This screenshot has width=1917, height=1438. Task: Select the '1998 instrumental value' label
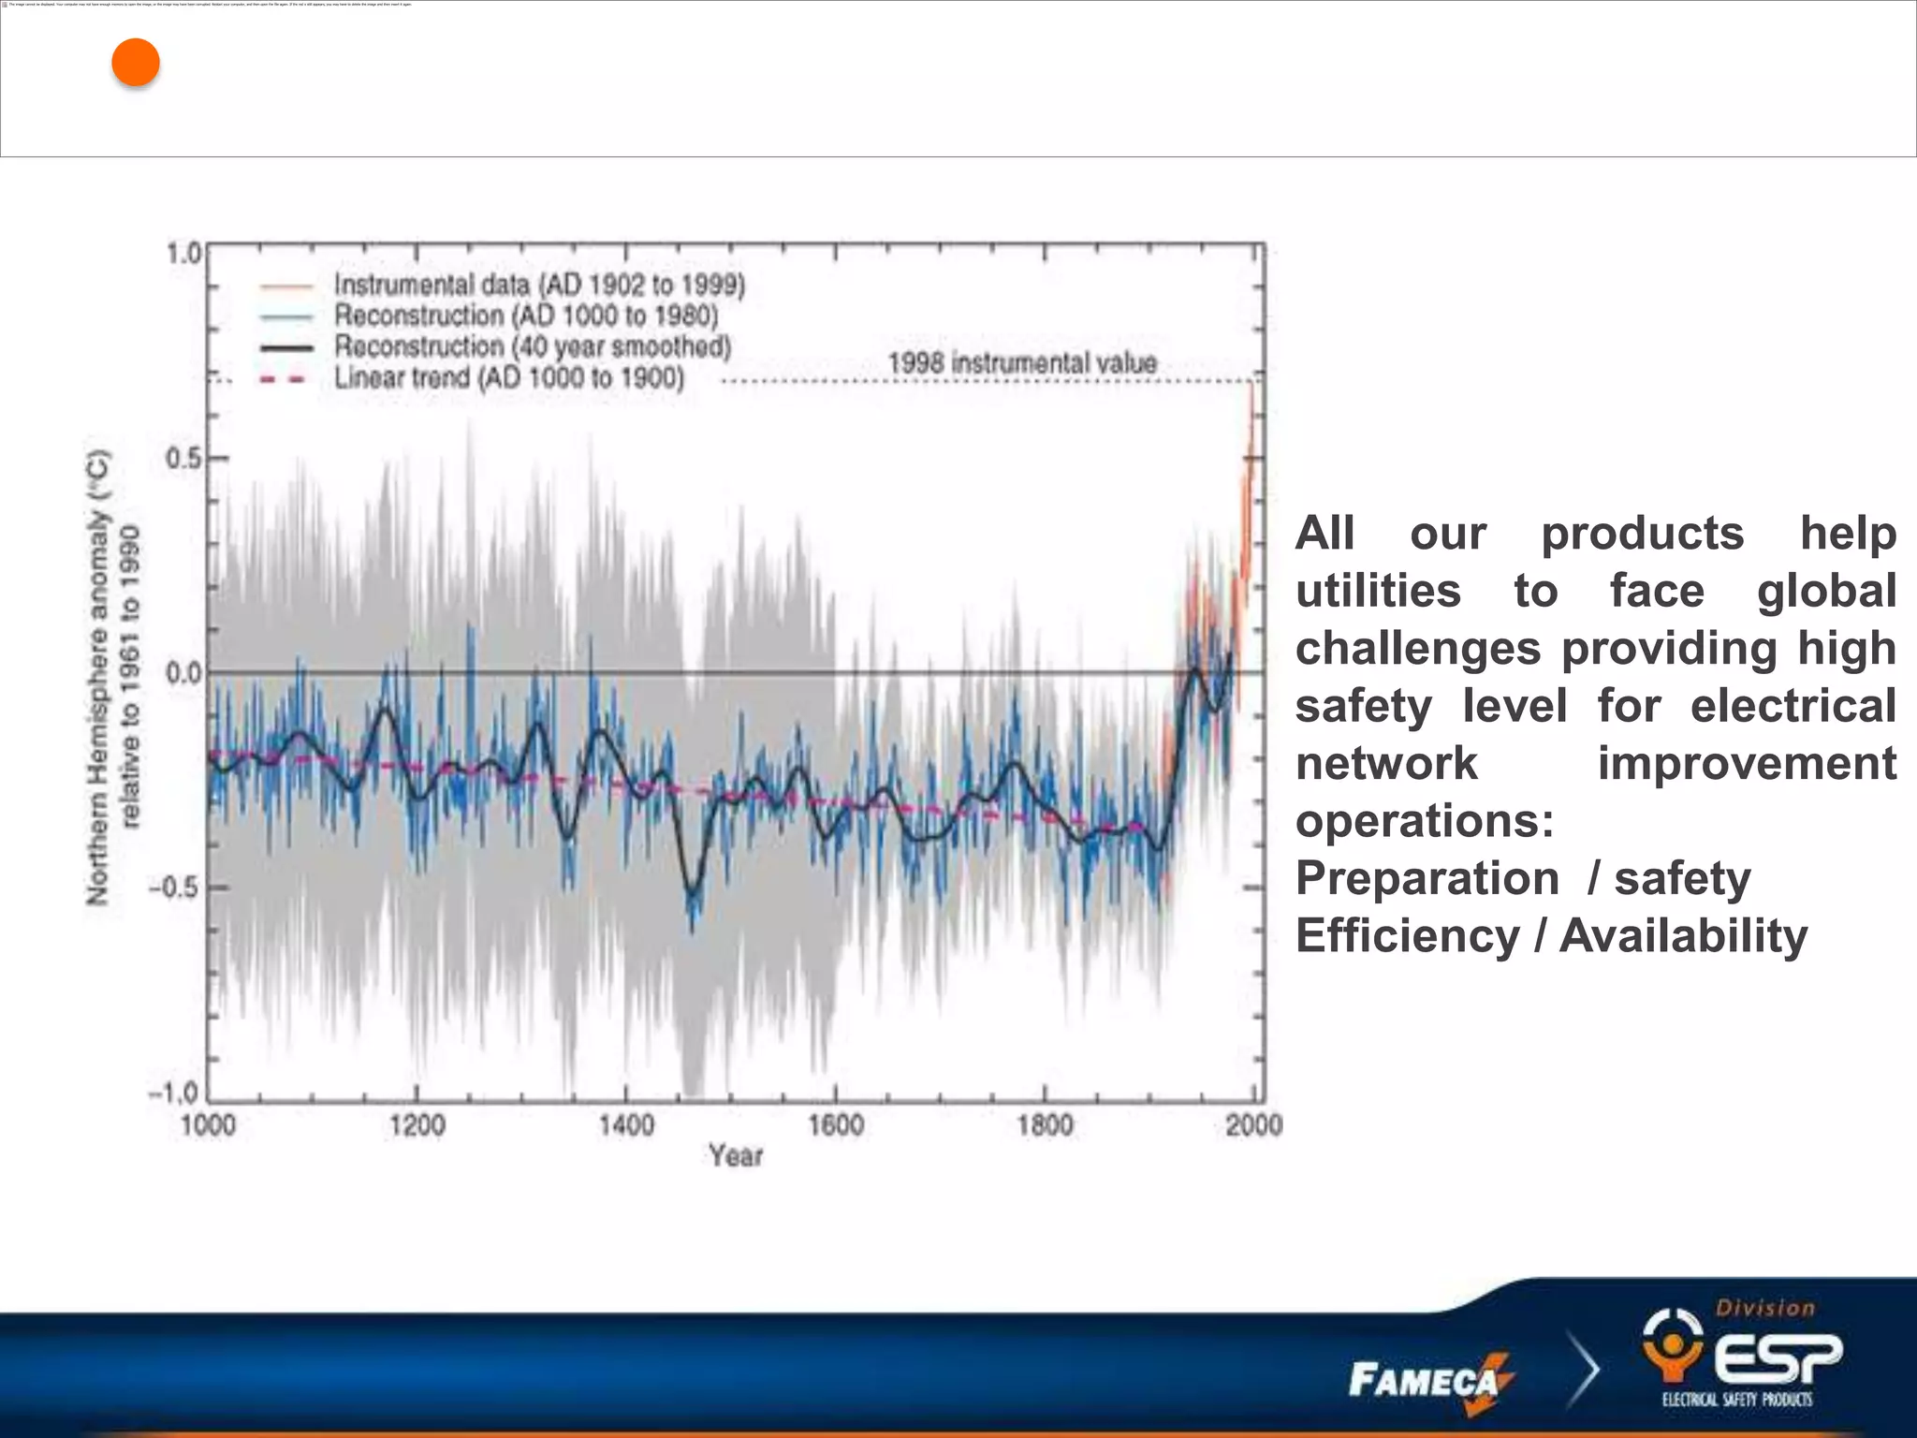pyautogui.click(x=1022, y=363)
